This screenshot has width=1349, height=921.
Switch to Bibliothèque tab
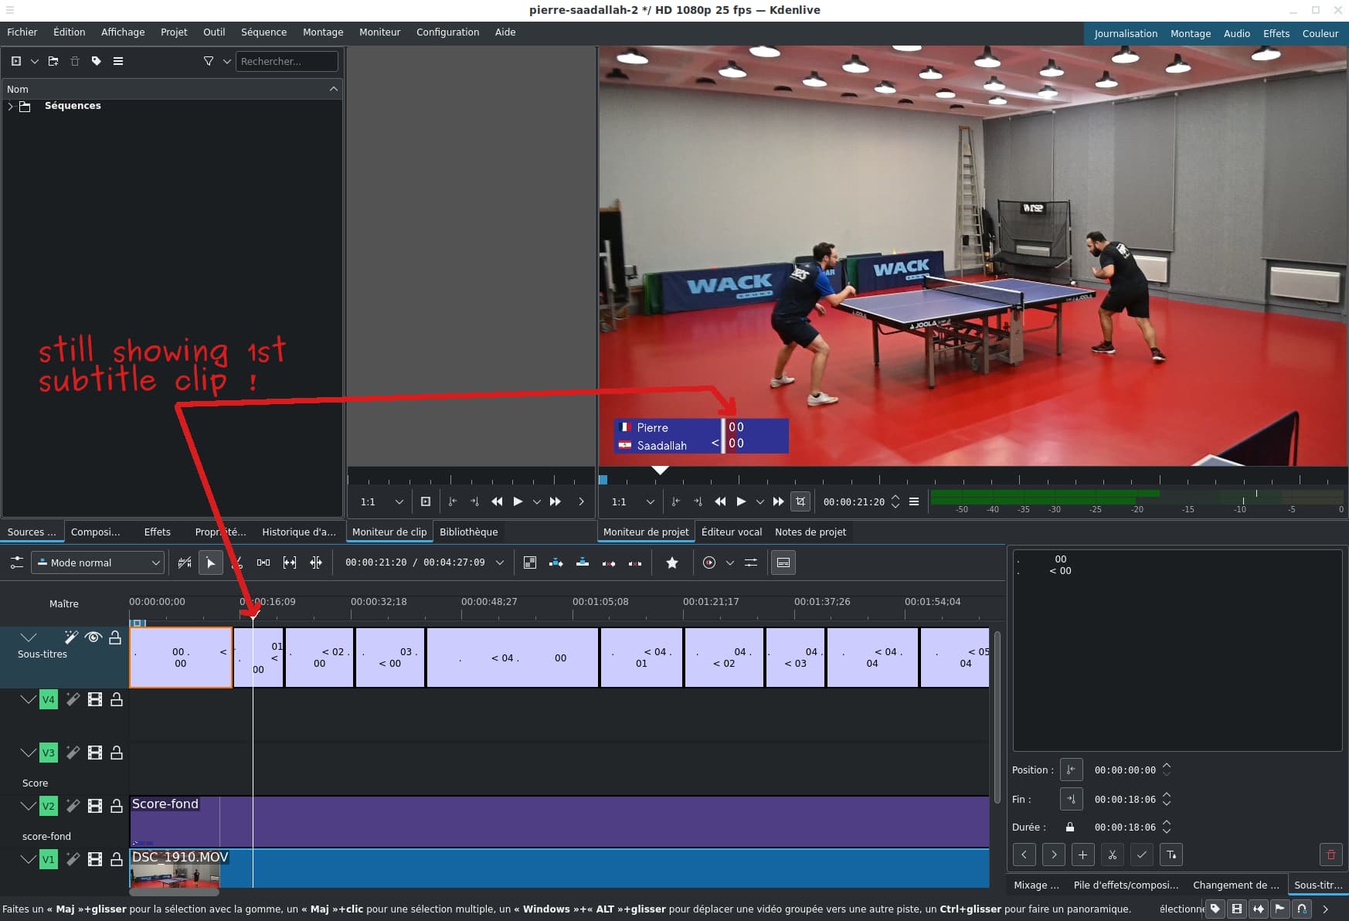[x=469, y=532]
